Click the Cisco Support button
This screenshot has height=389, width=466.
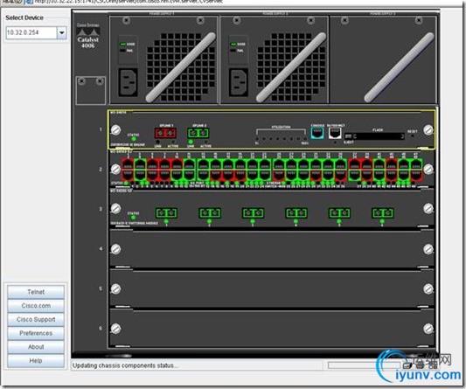click(36, 319)
